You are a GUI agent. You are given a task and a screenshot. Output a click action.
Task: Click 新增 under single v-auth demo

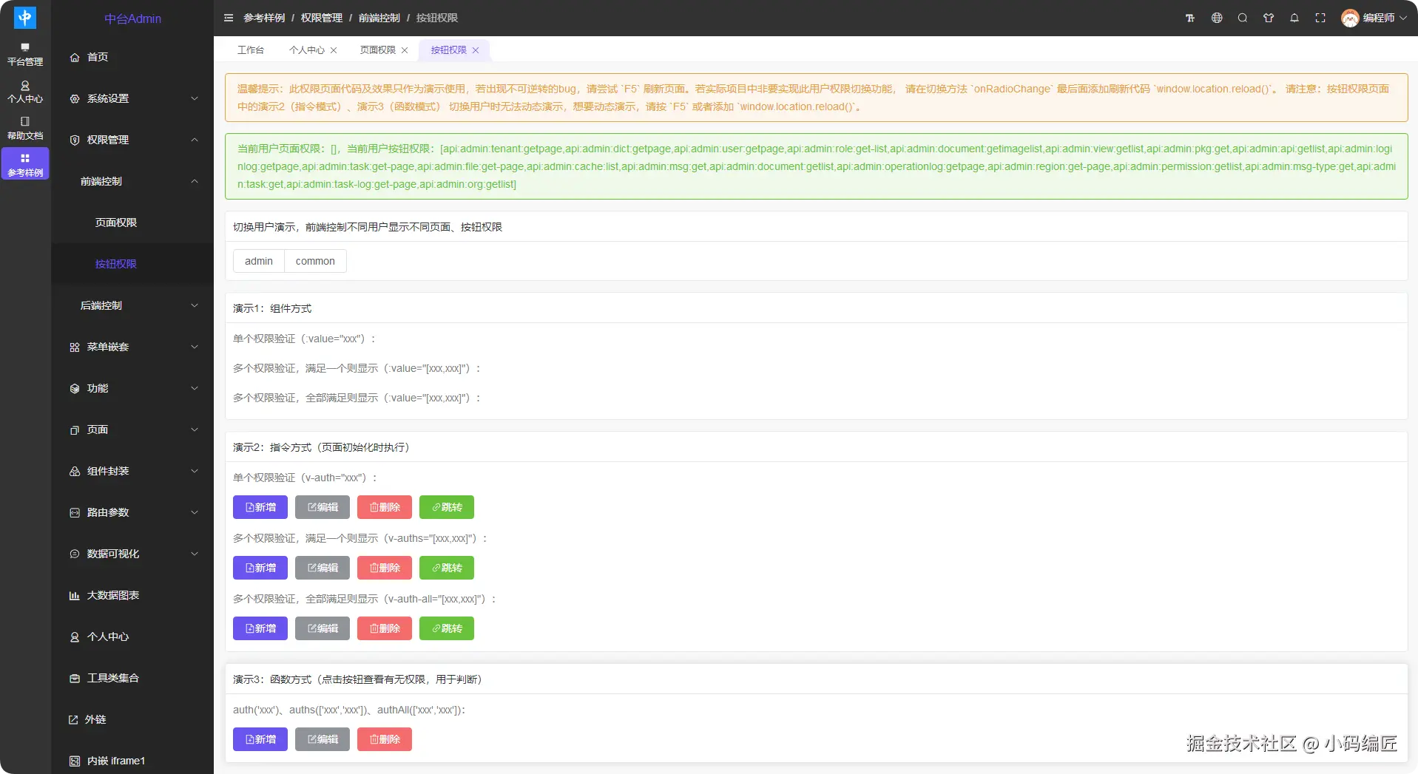[x=260, y=507]
